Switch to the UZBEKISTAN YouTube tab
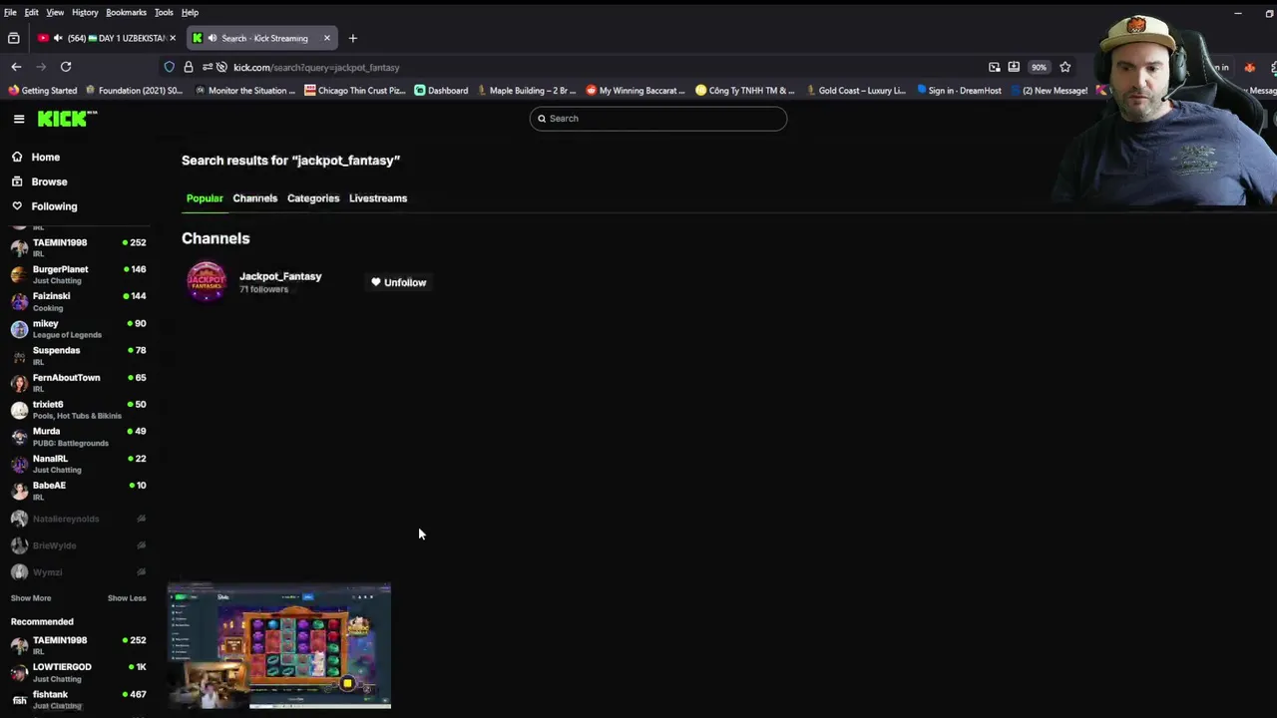1277x718 pixels. (106, 38)
